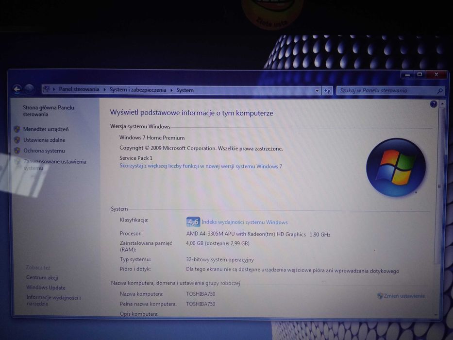Click the Forward navigation arrow button

click(29, 89)
